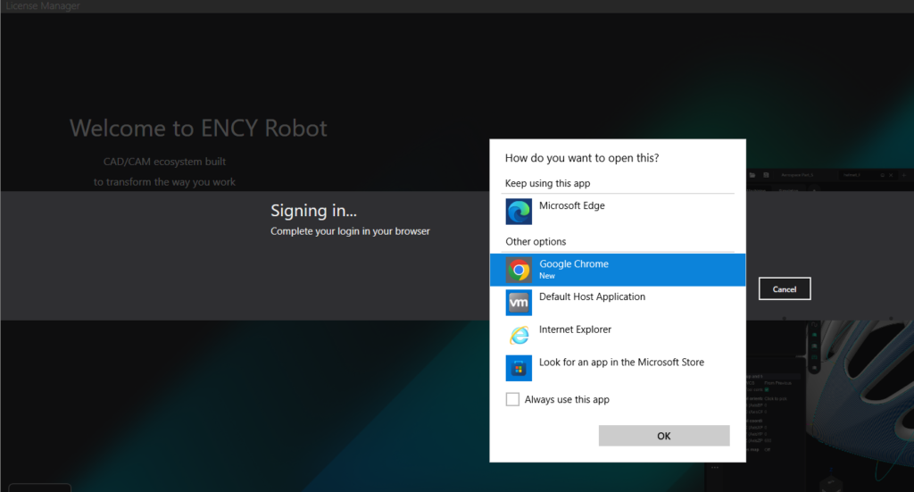
Task: Tick the 'Always use this app' checkbox
Action: 512,399
